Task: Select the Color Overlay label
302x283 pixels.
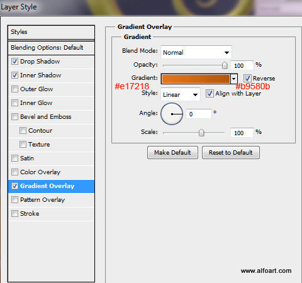Action: [40, 172]
